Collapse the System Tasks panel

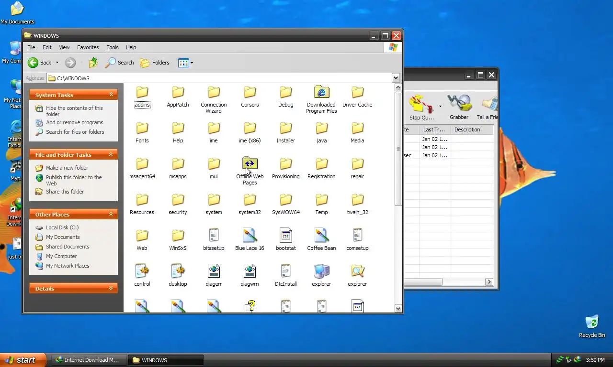tap(111, 95)
